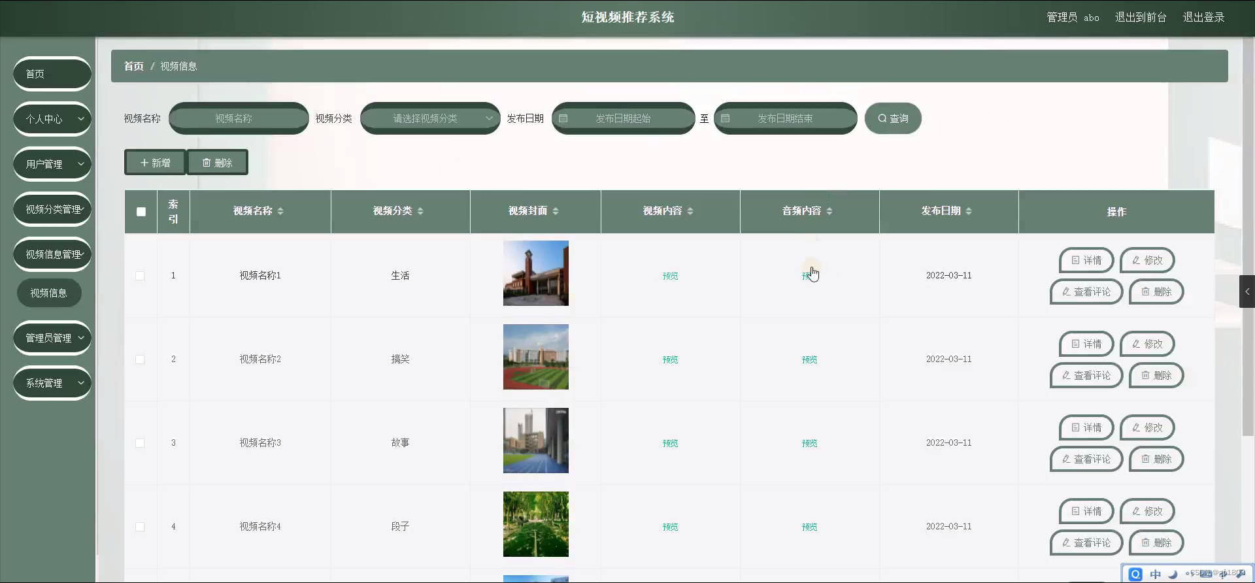Expand the 视频分类管理 sidebar menu
This screenshot has height=583, width=1255.
[52, 209]
